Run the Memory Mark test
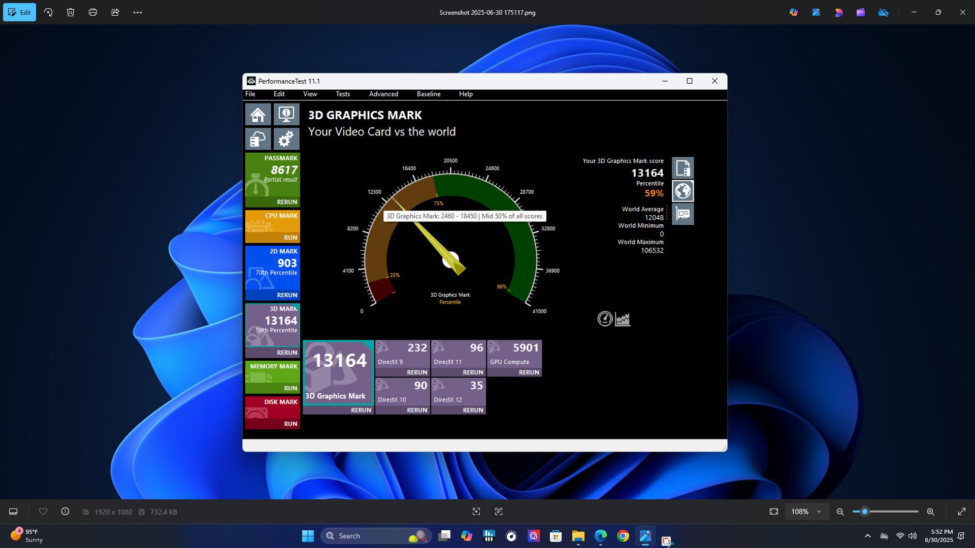975x548 pixels. [x=290, y=388]
